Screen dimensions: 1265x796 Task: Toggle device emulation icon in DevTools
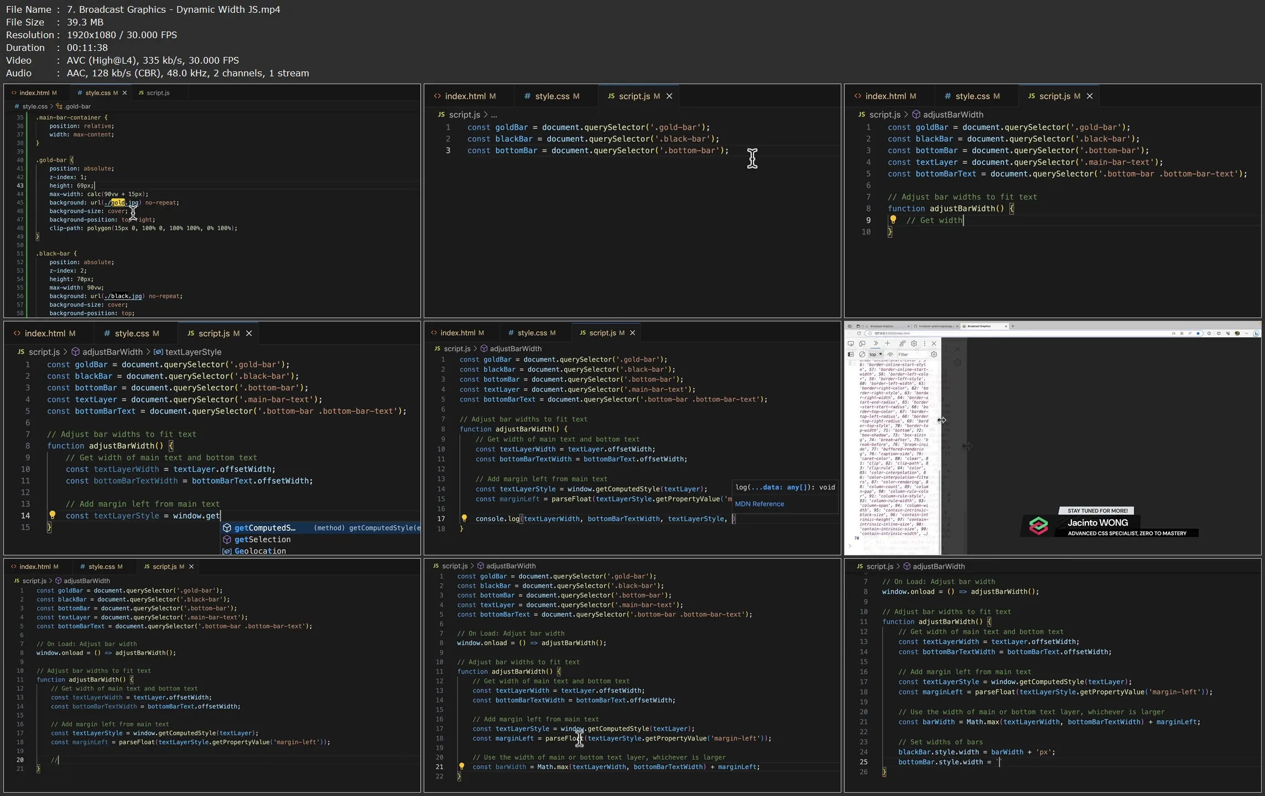862,344
